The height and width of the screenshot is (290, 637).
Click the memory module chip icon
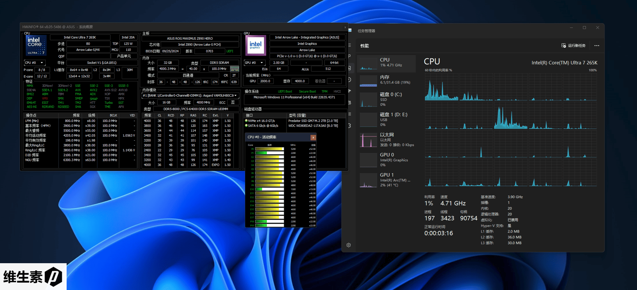pos(234,69)
